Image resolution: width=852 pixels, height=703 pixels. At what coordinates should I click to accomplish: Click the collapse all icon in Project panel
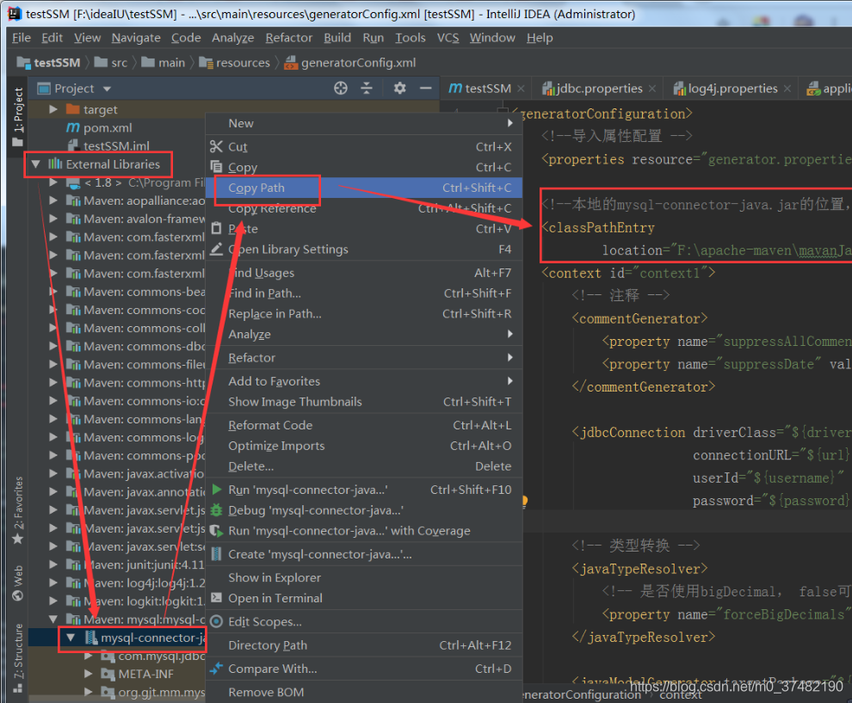point(367,88)
